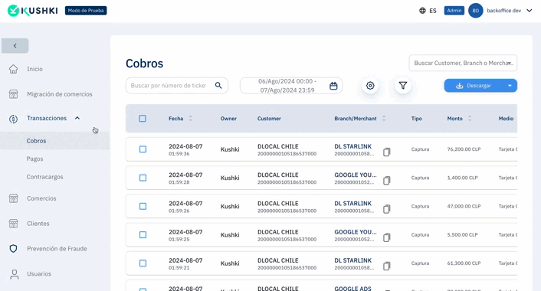The width and height of the screenshot is (541, 291).
Task: Sort by Monto column arrows
Action: pos(470,118)
